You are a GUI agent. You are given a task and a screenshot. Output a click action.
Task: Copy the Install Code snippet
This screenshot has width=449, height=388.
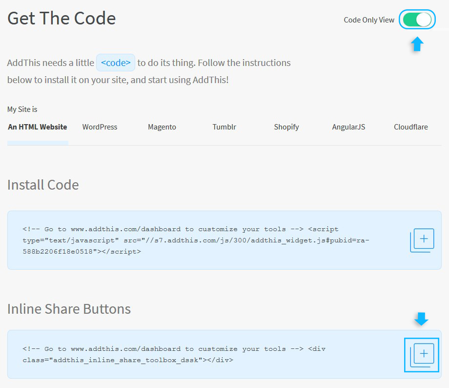click(x=422, y=240)
